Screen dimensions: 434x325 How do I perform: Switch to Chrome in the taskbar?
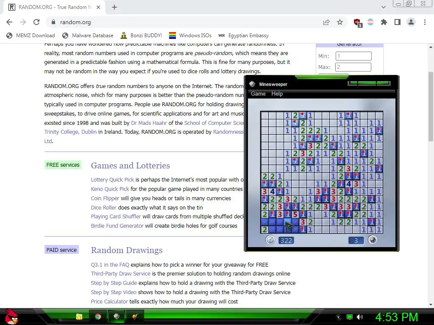[98, 317]
